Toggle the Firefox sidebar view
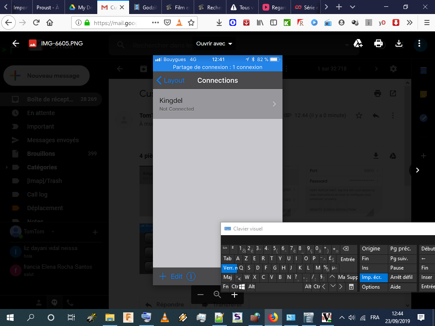The height and width of the screenshot is (326, 435). 274,23
